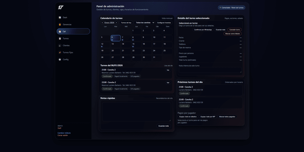Expand the 'Todas las canchas' dropdown
Image resolution: width=304 pixels, height=152 pixels.
coord(145,23)
